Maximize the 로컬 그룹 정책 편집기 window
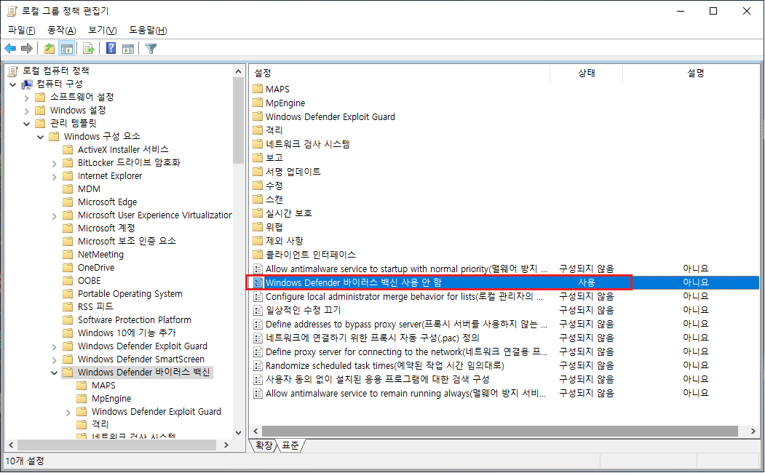 tap(713, 11)
